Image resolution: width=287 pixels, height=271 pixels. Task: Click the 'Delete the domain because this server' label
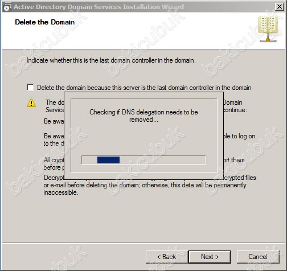[x=144, y=88]
